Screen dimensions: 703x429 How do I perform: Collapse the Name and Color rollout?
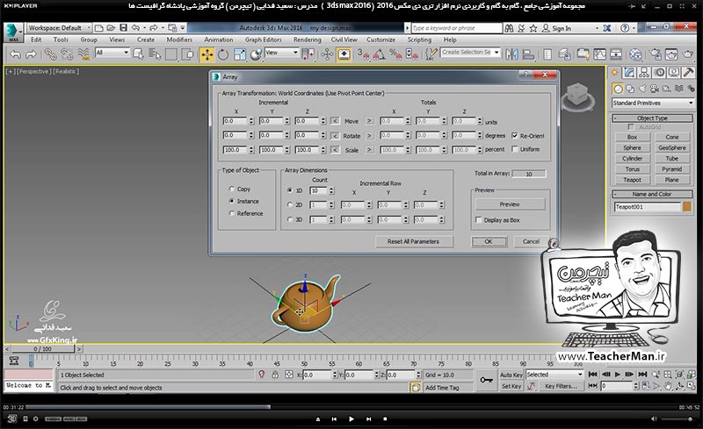(652, 195)
